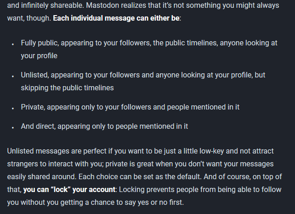Click the words 'want, though.' in the top paragraph
295x214 pixels.
click(x=29, y=18)
